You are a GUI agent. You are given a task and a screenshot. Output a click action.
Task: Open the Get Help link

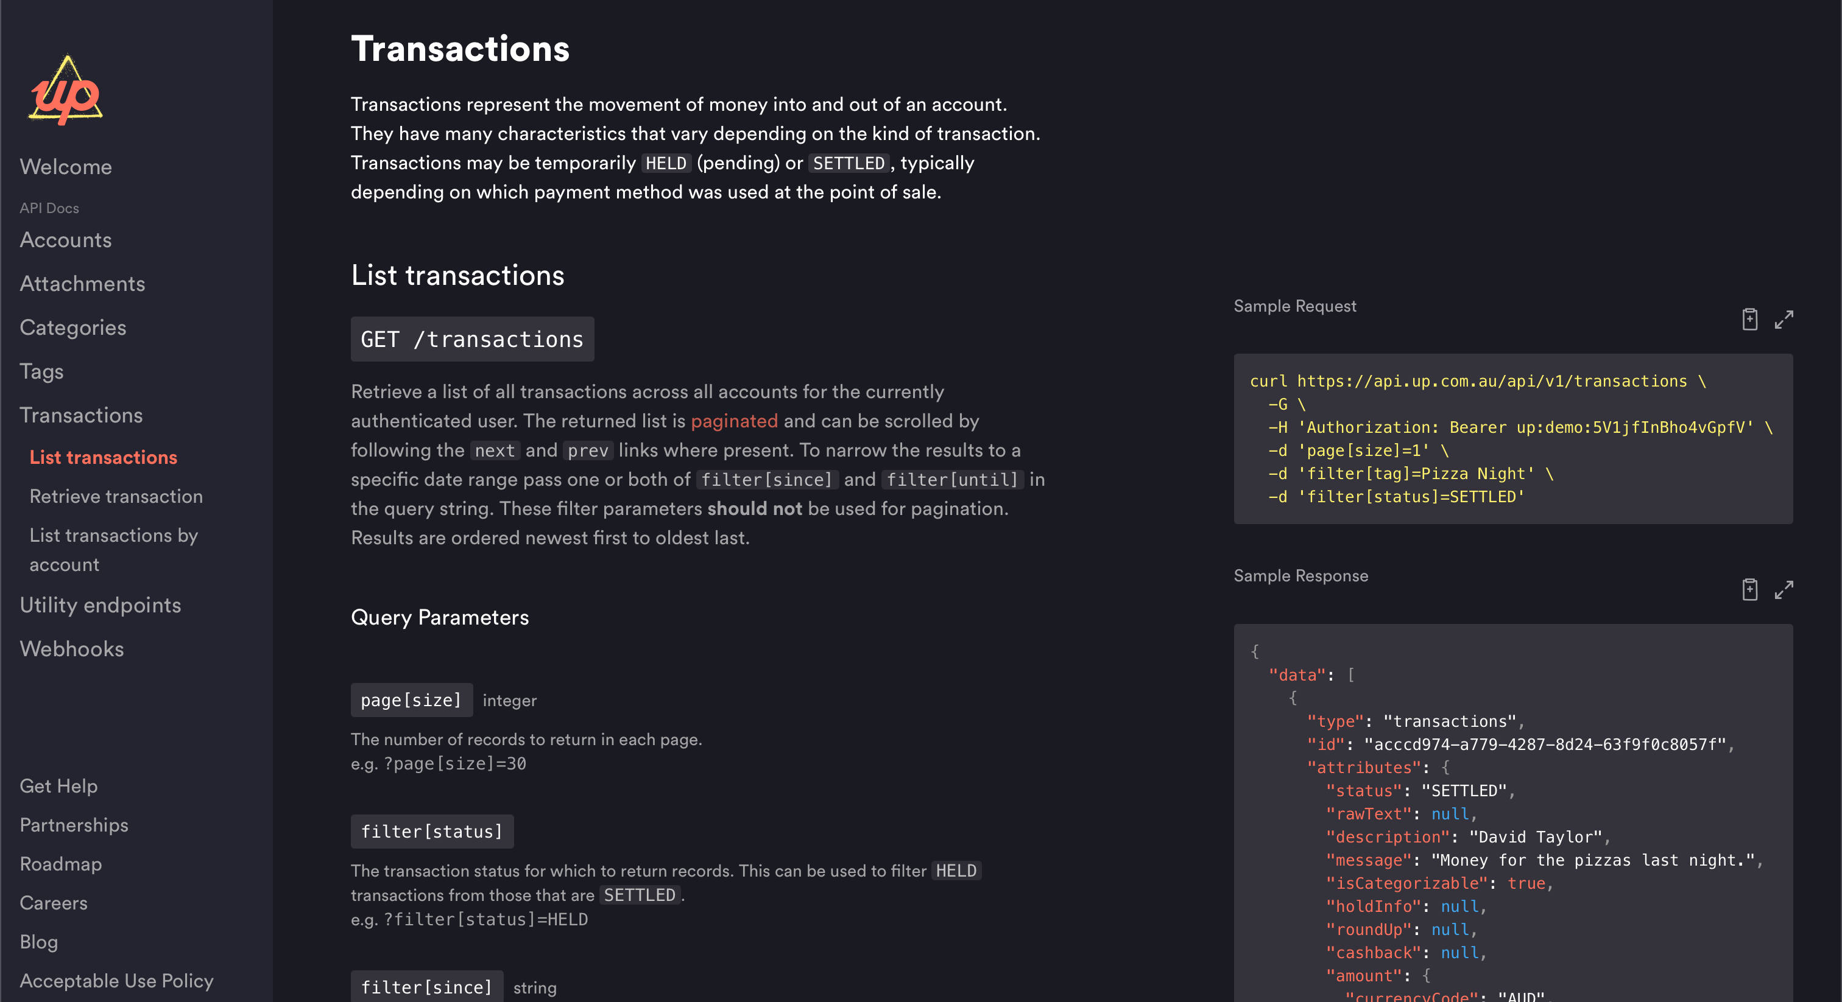(58, 785)
